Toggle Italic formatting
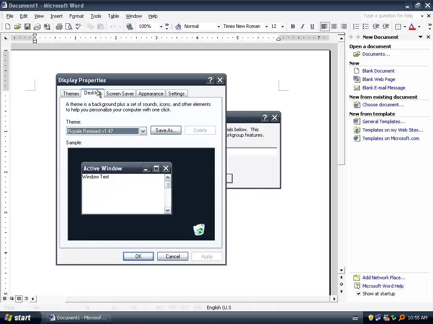Image resolution: width=433 pixels, height=324 pixels. coord(302,27)
